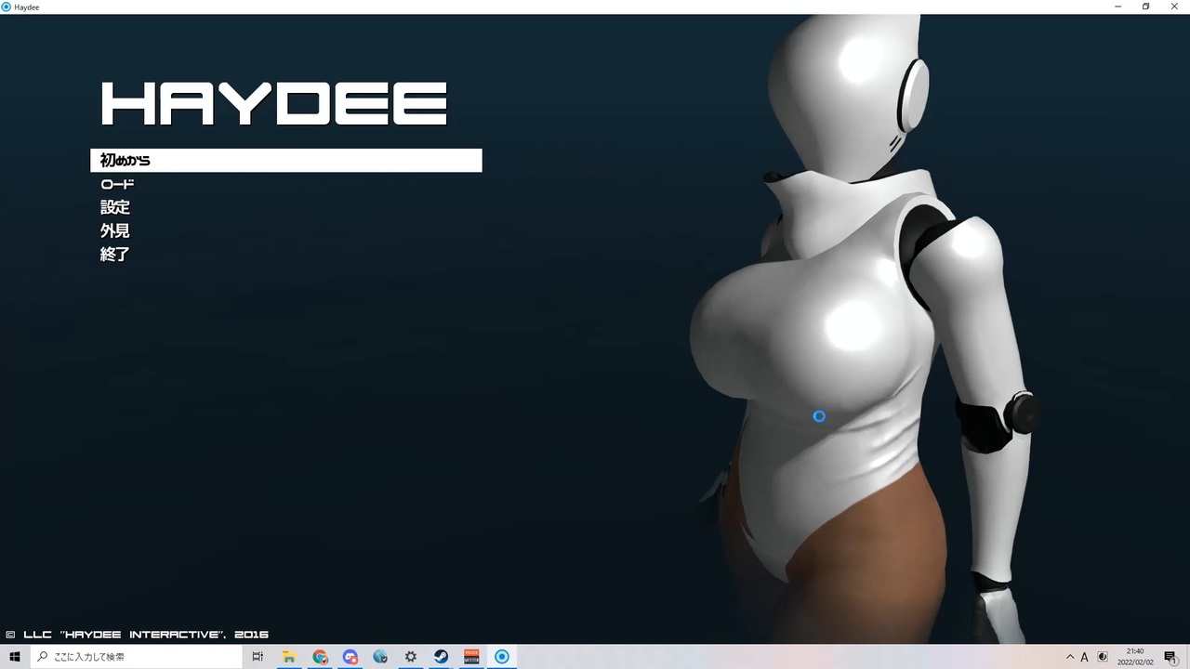Click the Haydee icon in the title bar
1190x669 pixels.
[7, 7]
